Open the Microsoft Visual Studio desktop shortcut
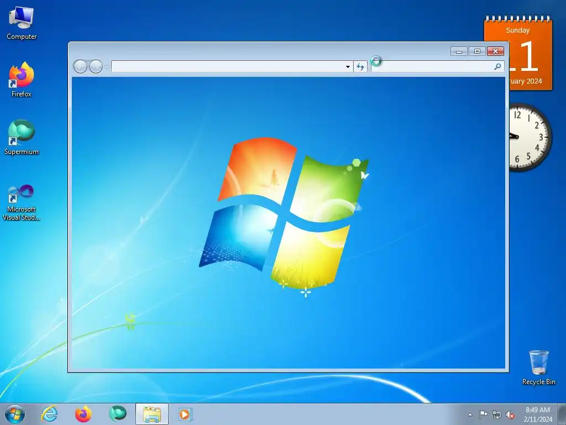 (x=22, y=203)
